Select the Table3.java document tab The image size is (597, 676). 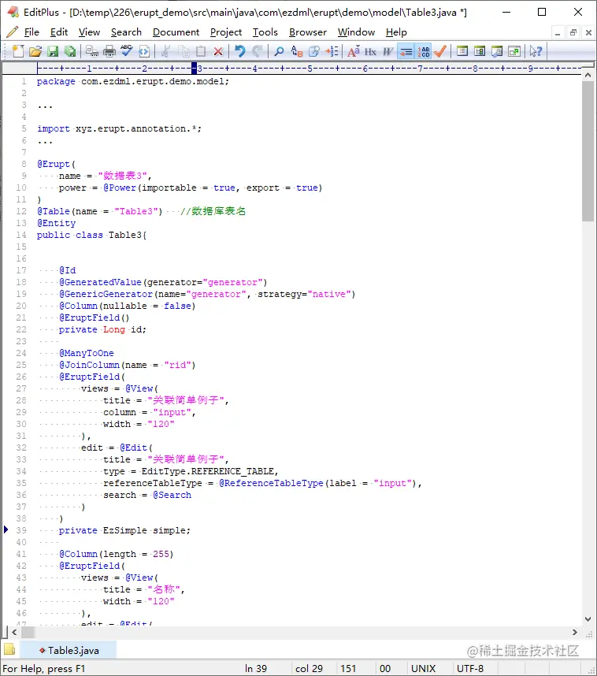tap(69, 650)
